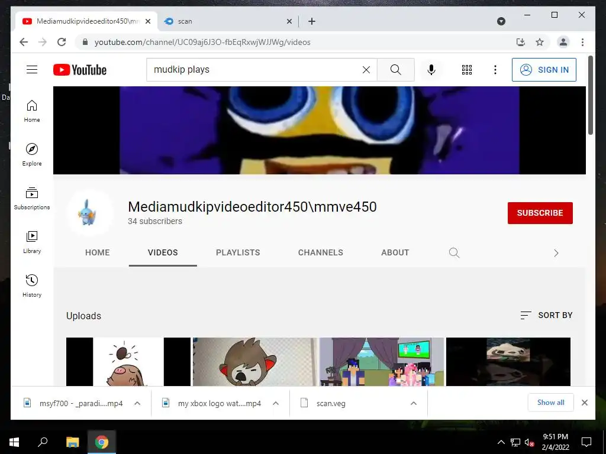Reload the page in Chrome
Viewport: 606px width, 454px height.
point(62,42)
